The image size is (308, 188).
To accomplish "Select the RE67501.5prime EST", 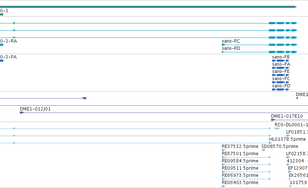I will (x=246, y=157).
